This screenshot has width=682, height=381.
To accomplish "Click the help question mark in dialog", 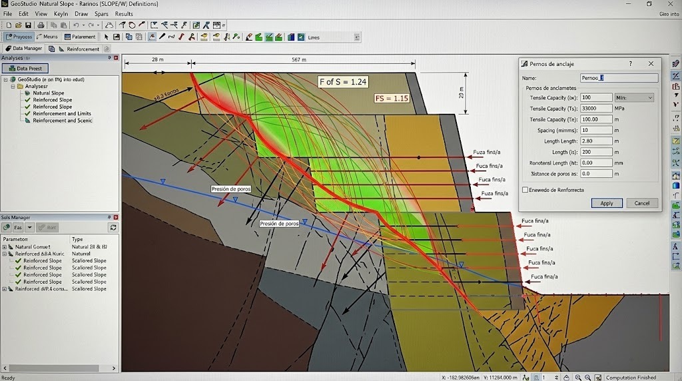I will tap(630, 63).
